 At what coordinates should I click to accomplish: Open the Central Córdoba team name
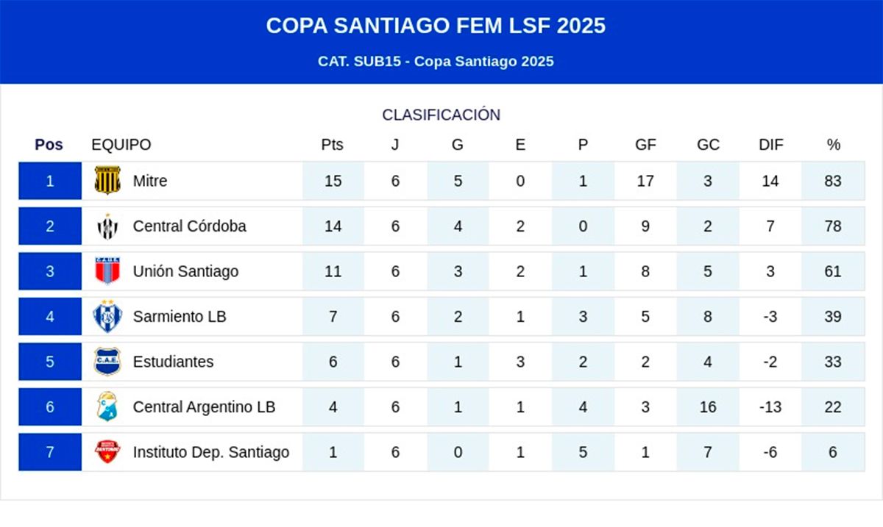[189, 226]
